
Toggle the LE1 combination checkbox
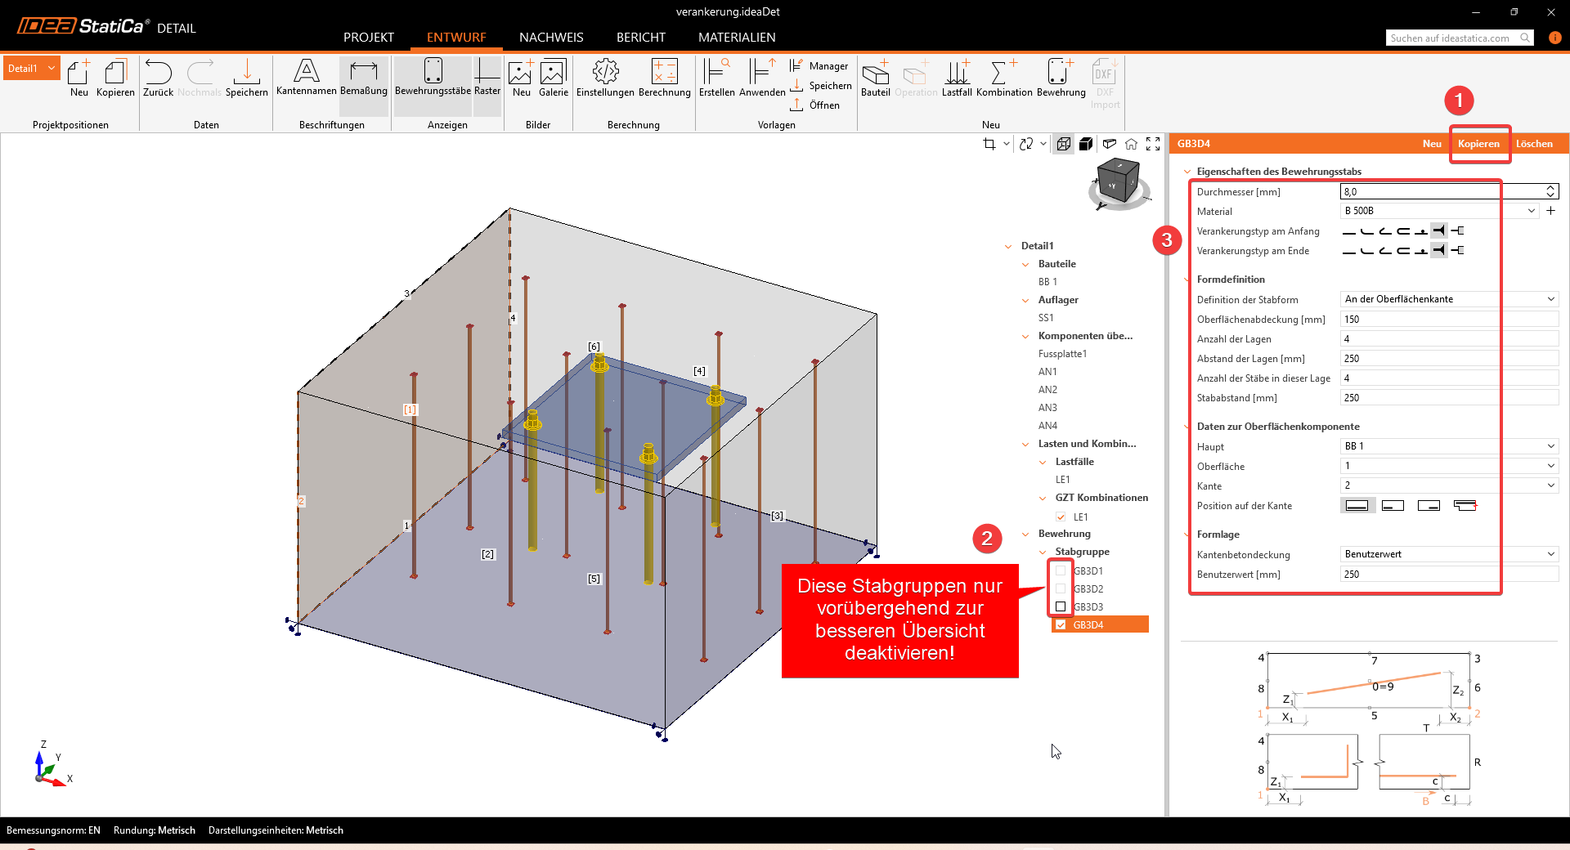click(x=1061, y=517)
